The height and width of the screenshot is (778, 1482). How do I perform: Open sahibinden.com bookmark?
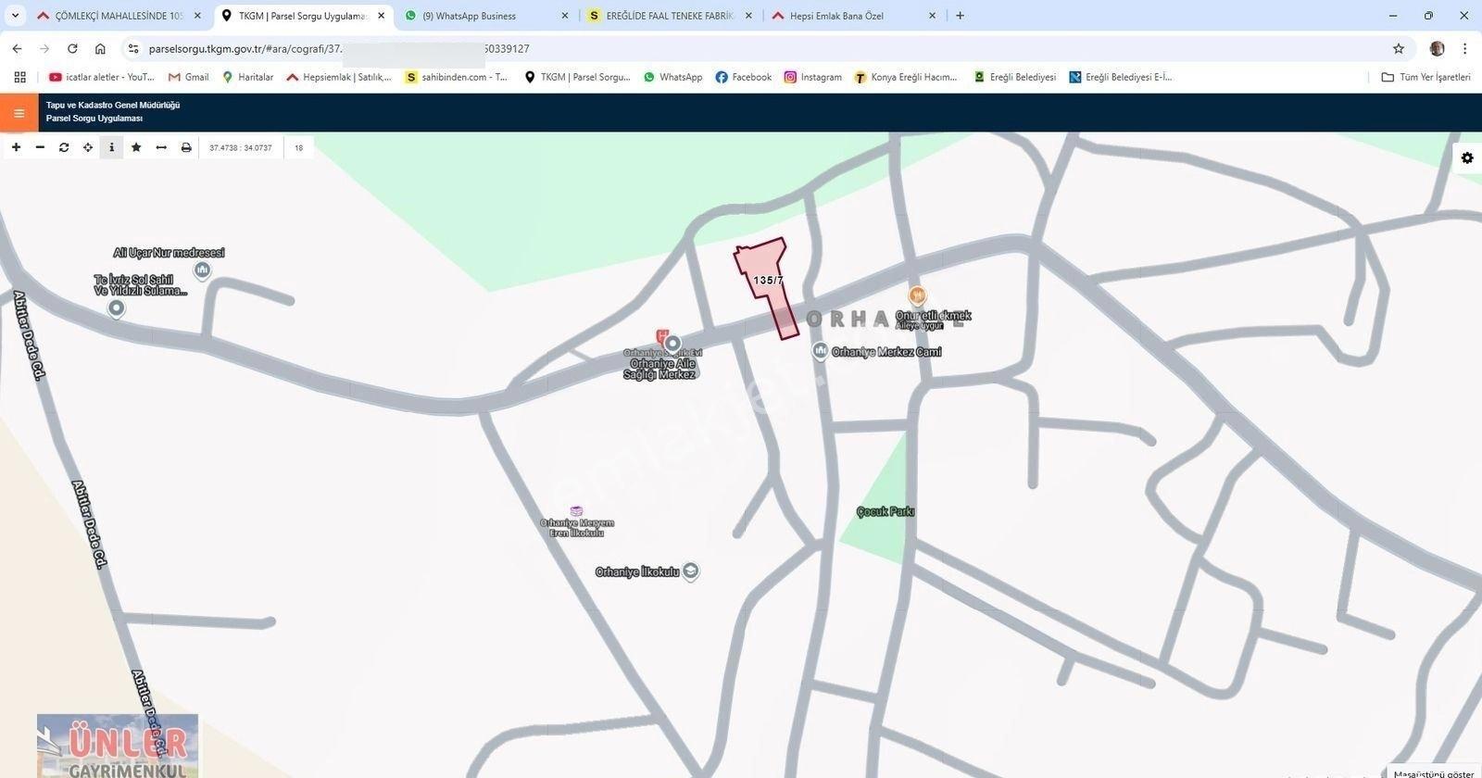[457, 77]
